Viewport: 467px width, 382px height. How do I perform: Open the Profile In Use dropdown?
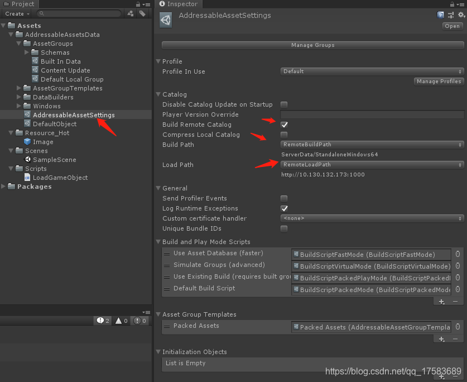coord(371,71)
